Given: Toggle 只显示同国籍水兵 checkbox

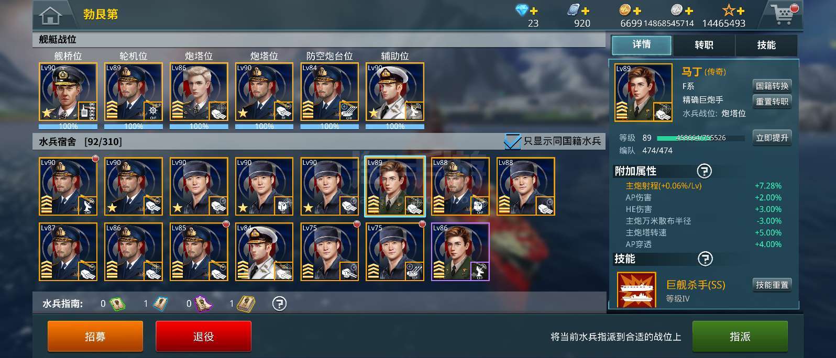Looking at the screenshot, I should [x=512, y=141].
